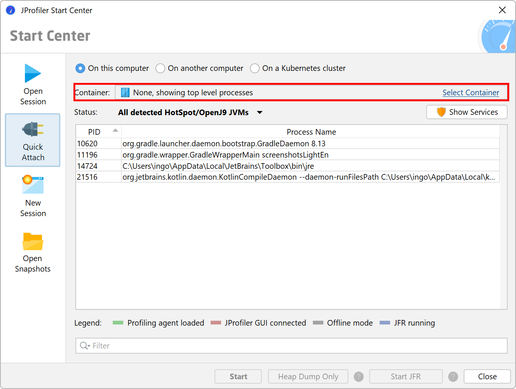Click the Start button
The image size is (516, 389).
coord(238,377)
